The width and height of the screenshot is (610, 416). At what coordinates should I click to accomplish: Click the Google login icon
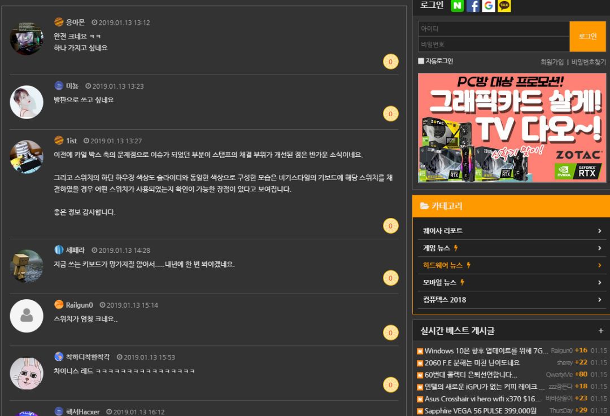489,6
